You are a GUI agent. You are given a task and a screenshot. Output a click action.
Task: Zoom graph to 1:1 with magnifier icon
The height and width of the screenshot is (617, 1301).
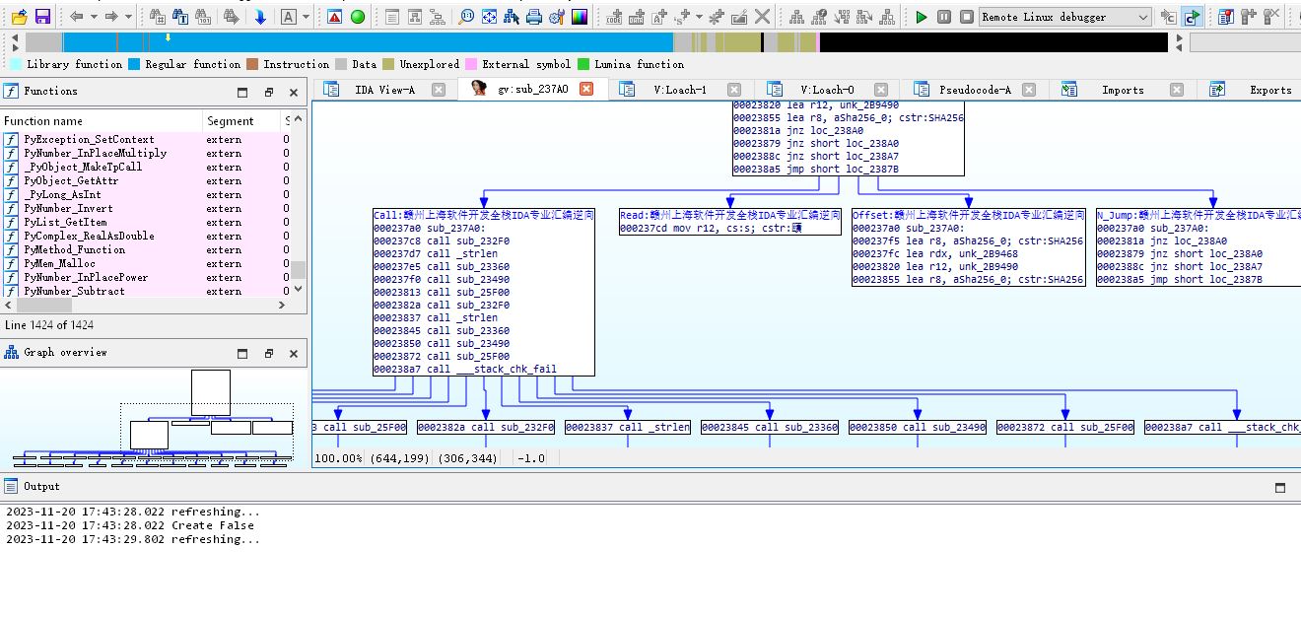(467, 17)
